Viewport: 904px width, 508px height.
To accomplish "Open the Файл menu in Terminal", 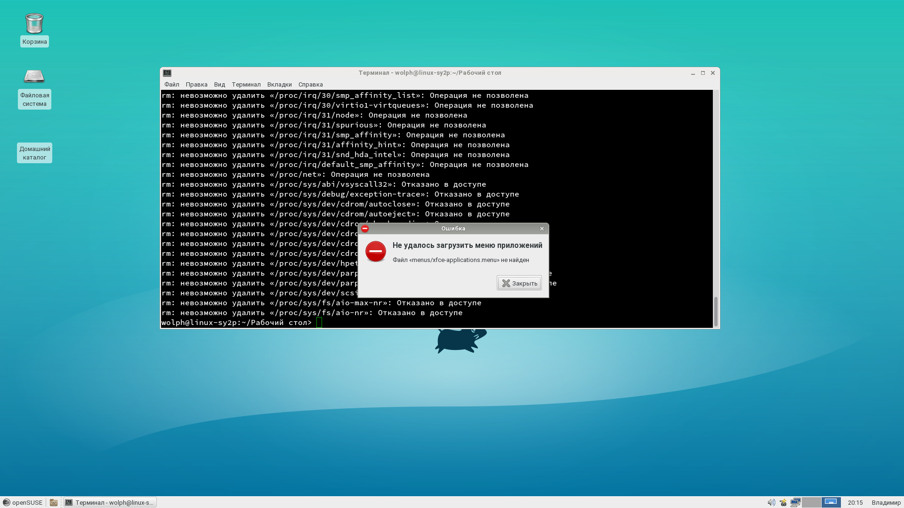I will point(172,85).
